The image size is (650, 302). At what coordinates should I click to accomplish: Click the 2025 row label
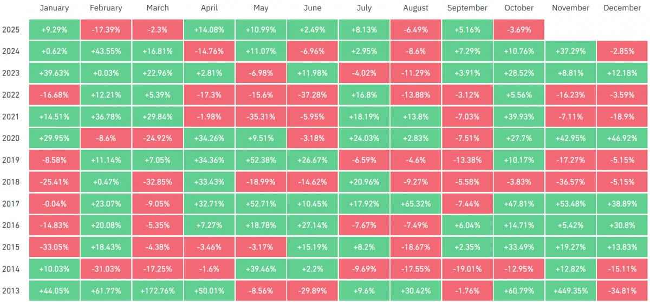pos(10,30)
